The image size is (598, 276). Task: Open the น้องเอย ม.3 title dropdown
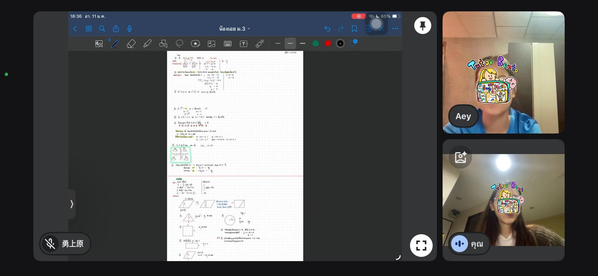(x=234, y=29)
